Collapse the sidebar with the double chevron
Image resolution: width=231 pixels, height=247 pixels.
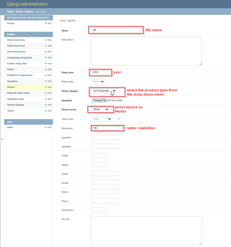pyautogui.click(x=2, y=139)
